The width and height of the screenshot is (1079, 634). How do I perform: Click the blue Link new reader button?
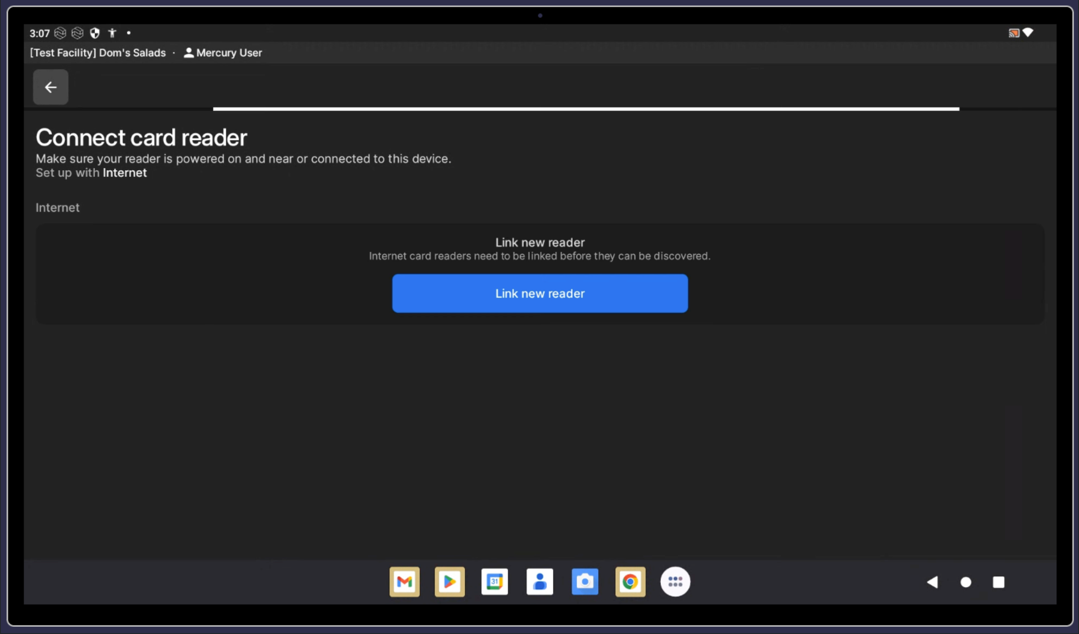click(539, 293)
